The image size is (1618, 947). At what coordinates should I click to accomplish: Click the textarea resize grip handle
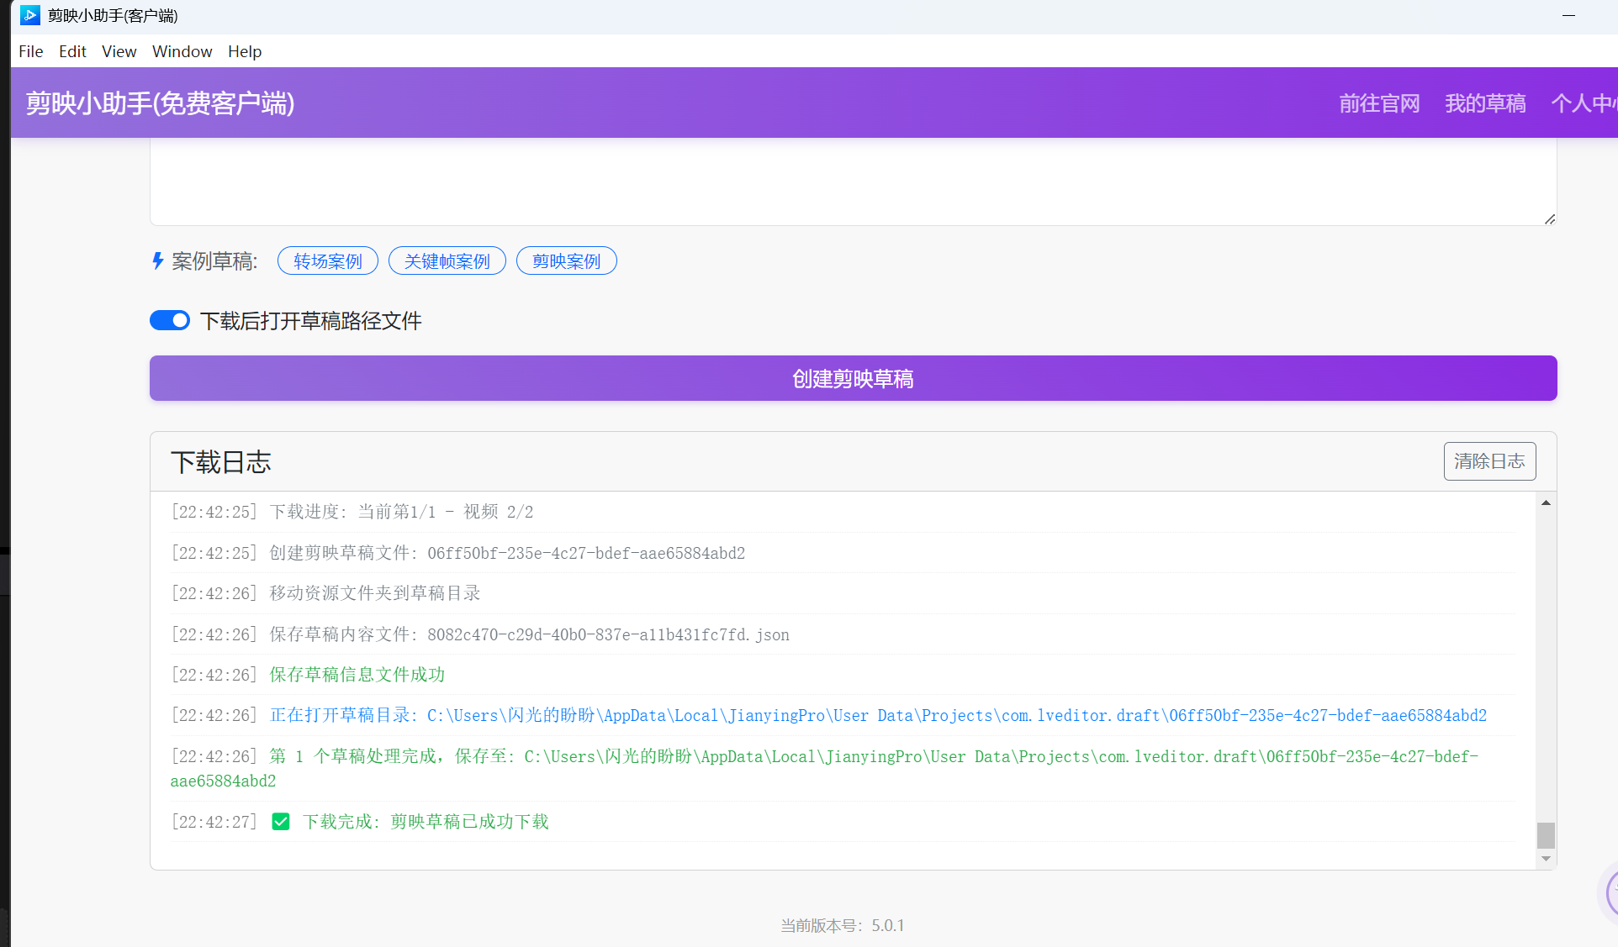point(1549,218)
